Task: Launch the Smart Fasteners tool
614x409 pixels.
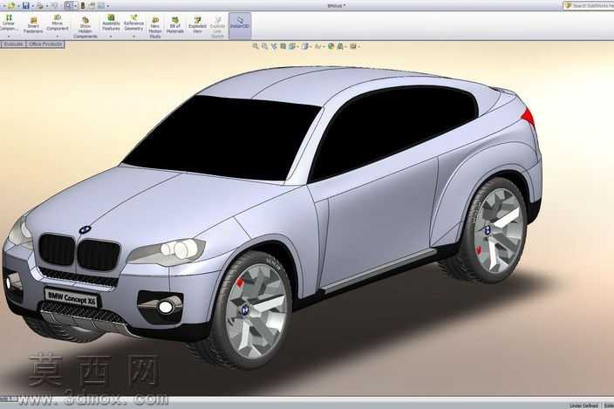Action: 33,25
